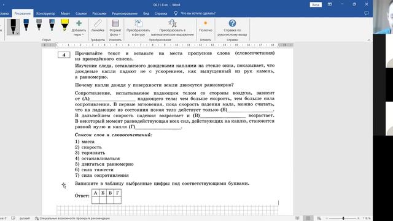Open Ink Help (Справка по рукописному вводу)
The height and width of the screenshot is (221, 393).
coord(232,28)
